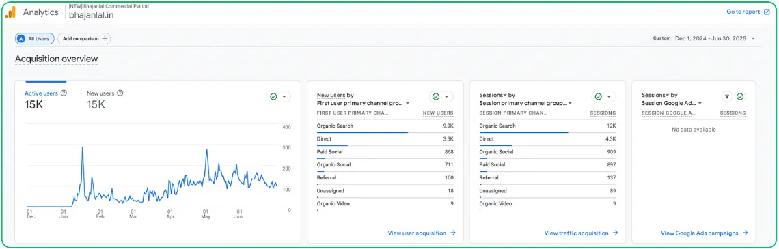Click the check status icon on Sessions by channel card

[598, 97]
